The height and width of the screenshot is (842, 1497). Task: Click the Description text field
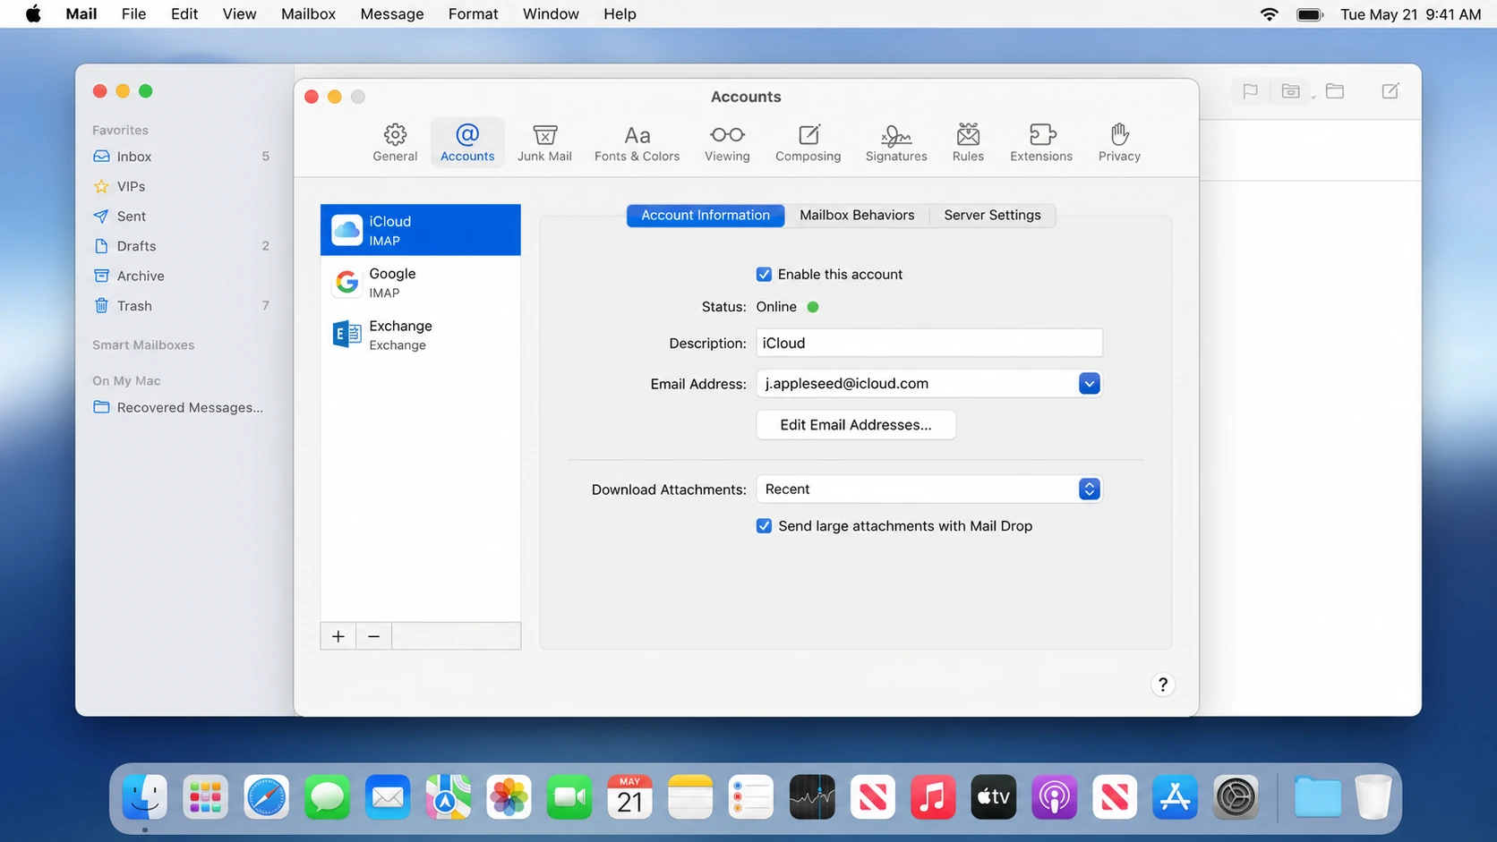[929, 343]
